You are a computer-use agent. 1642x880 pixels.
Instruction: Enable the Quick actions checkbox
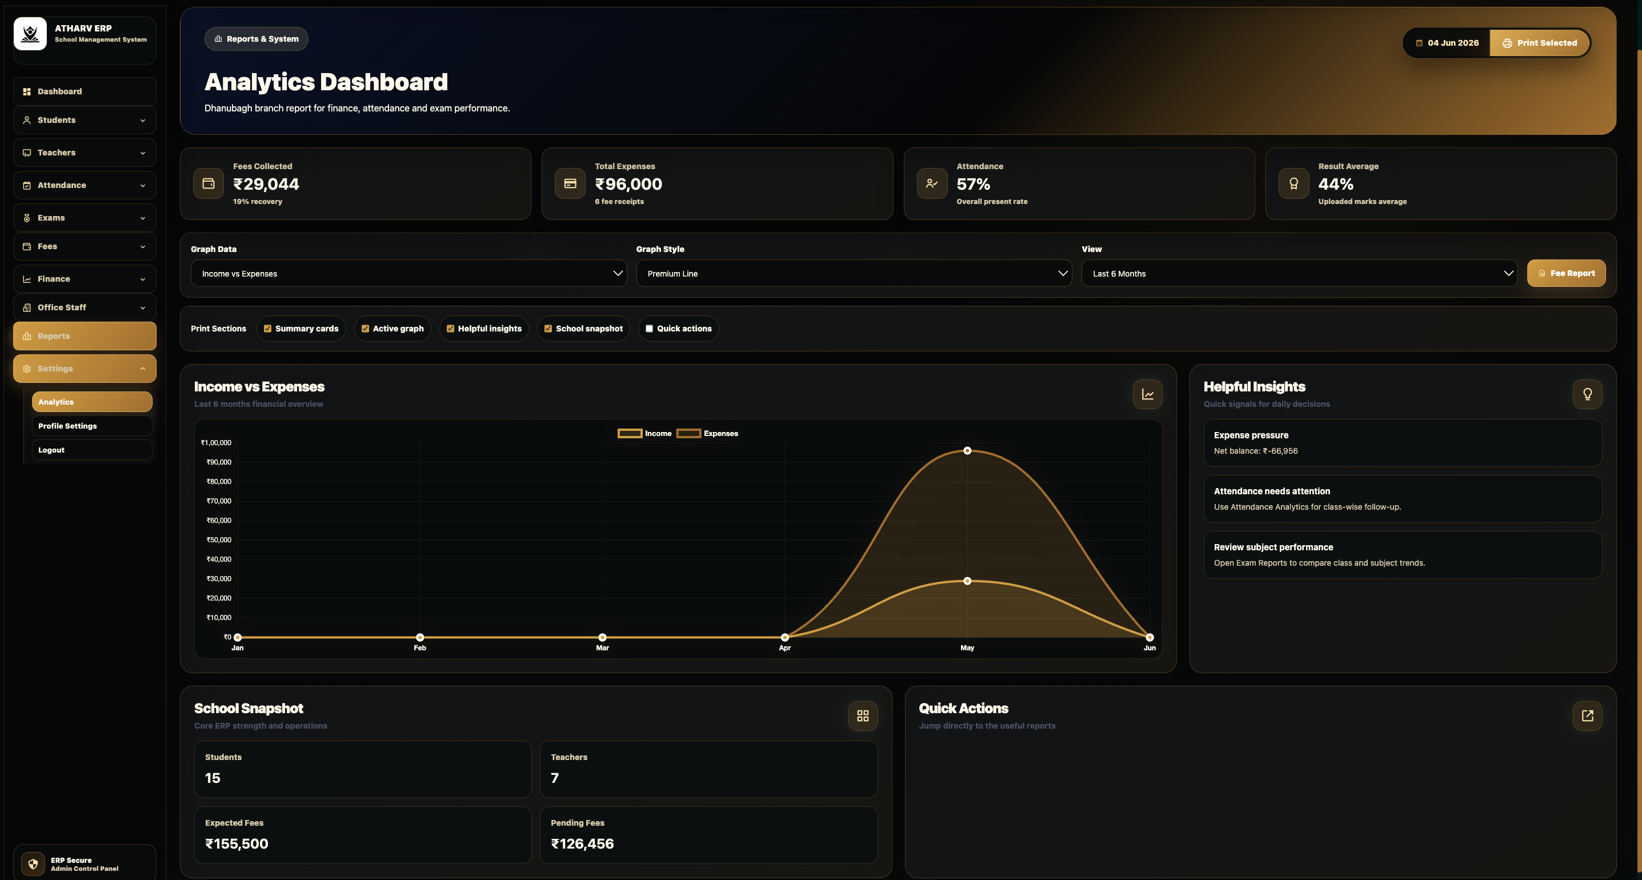click(649, 329)
